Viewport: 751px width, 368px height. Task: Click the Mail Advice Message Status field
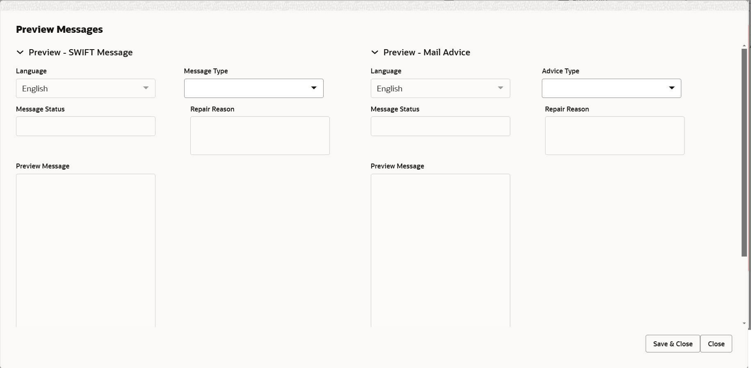point(441,126)
